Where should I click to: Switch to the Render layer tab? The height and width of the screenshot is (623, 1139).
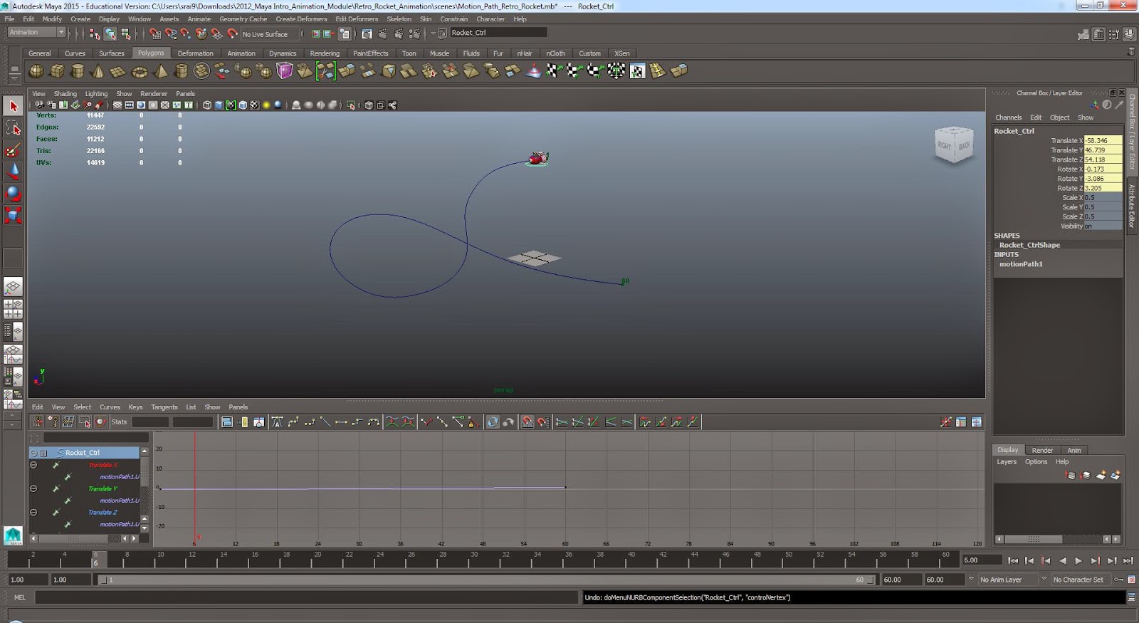(1042, 450)
